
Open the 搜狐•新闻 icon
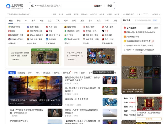65,27
